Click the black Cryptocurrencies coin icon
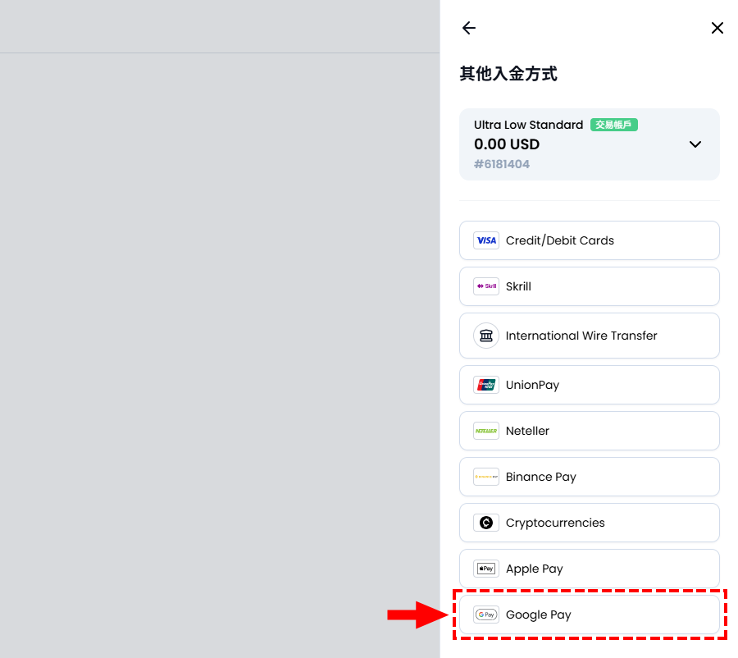The width and height of the screenshot is (738, 658). [x=486, y=523]
